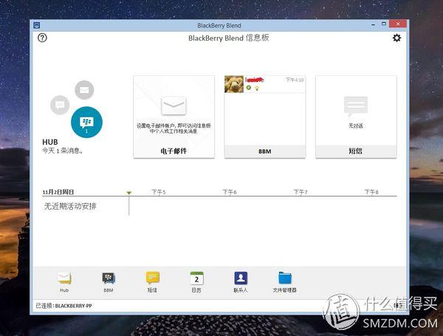Image resolution: width=443 pixels, height=336 pixels.
Task: Click the green status icon under contact name
Action: coord(249,88)
